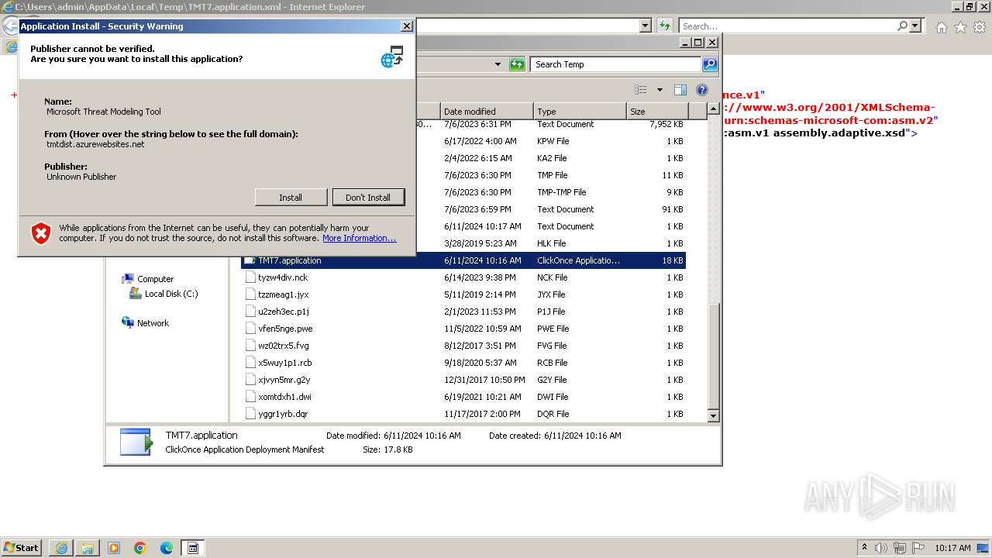Launch Google Chrome from taskbar
This screenshot has height=558, width=992.
point(140,548)
